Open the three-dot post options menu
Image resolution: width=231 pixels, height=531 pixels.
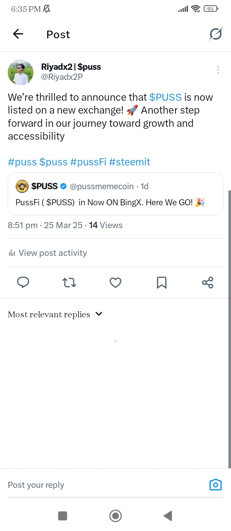pyautogui.click(x=218, y=70)
